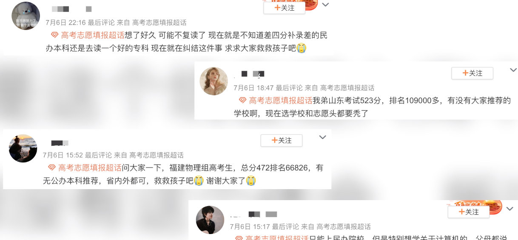Open the teddy bear avatar profile
Screen dimensions: 518x240
point(26,16)
